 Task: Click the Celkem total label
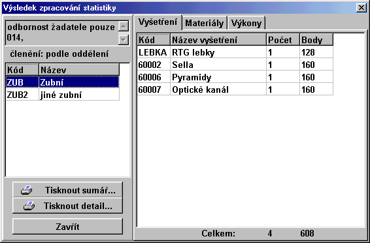[218, 233]
